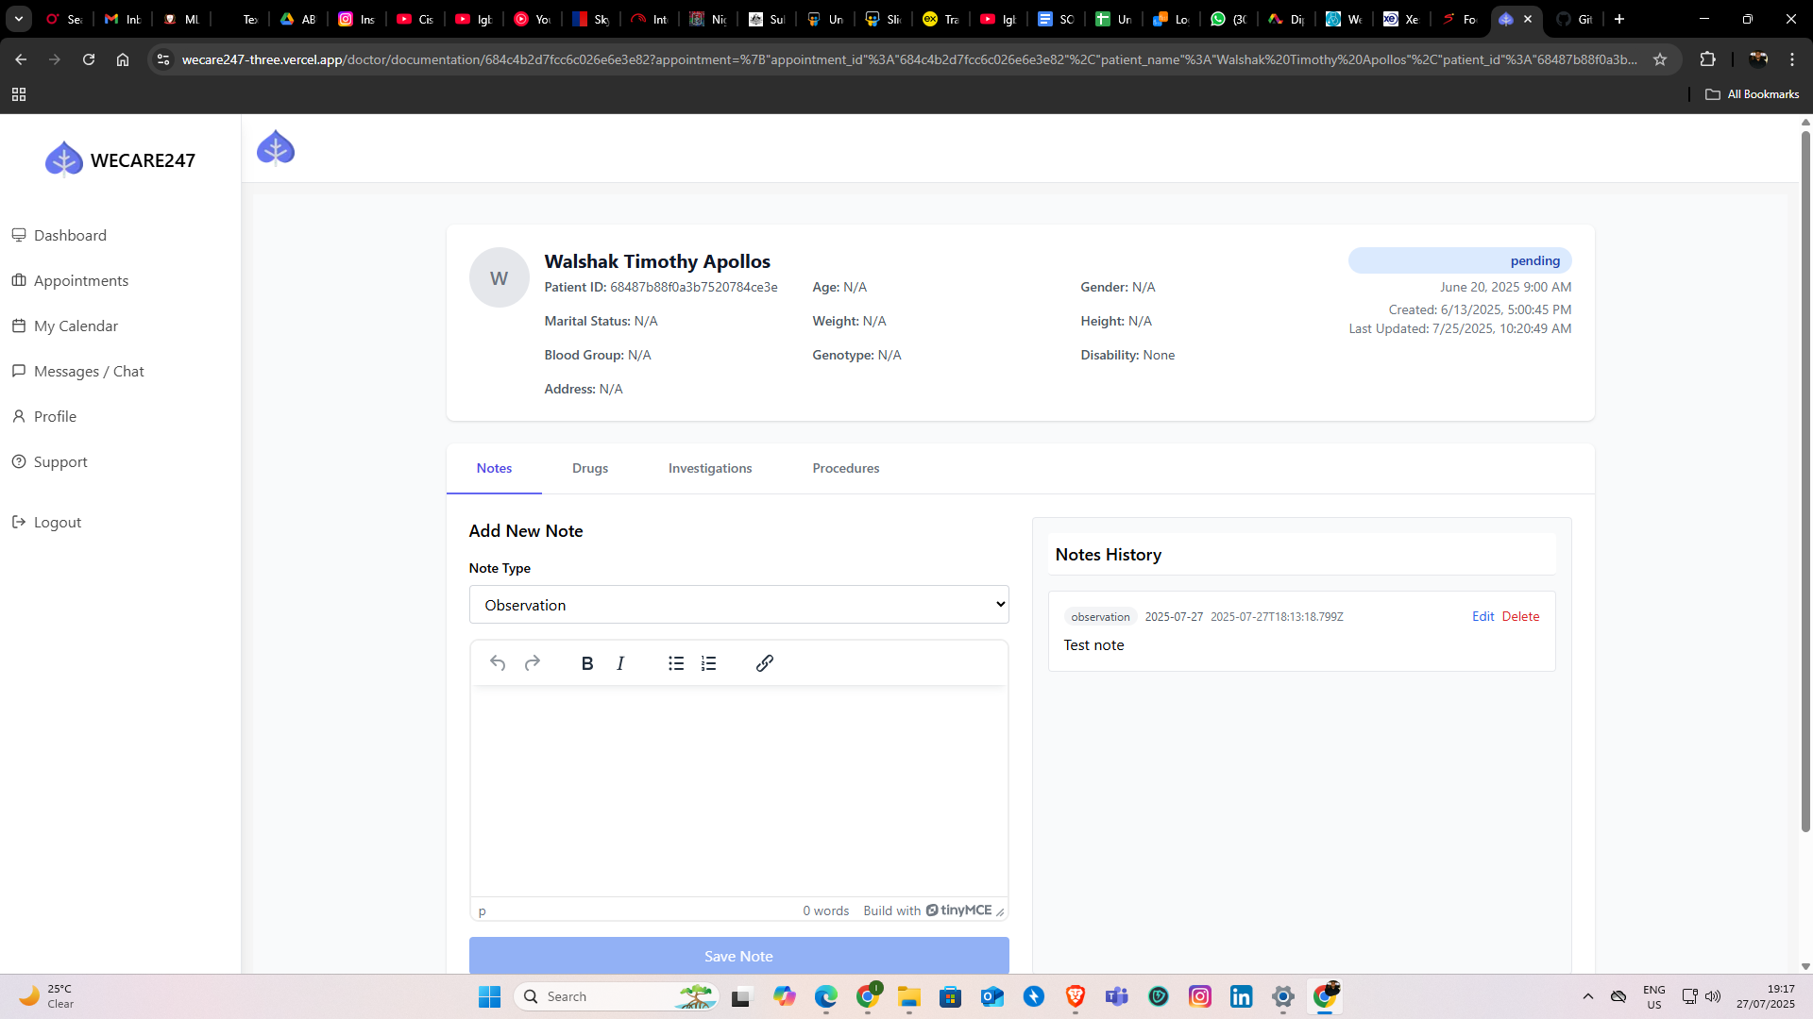
Task: Insert a bulleted list in the note
Action: 676,663
